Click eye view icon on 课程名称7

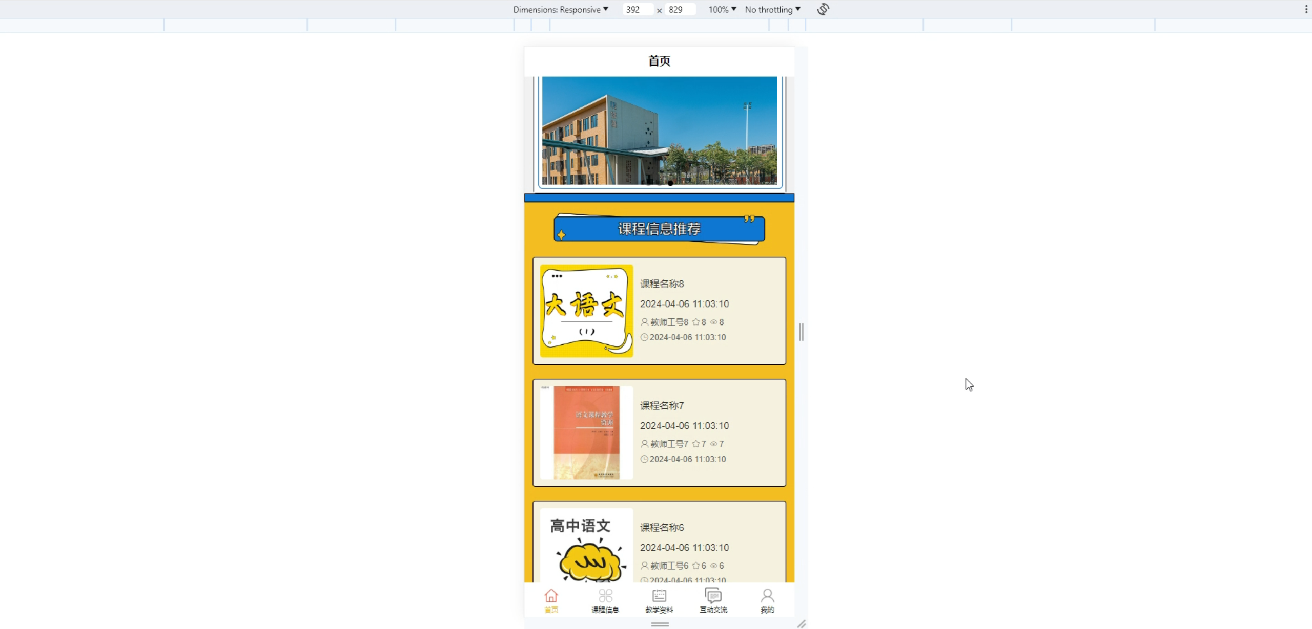(x=713, y=444)
